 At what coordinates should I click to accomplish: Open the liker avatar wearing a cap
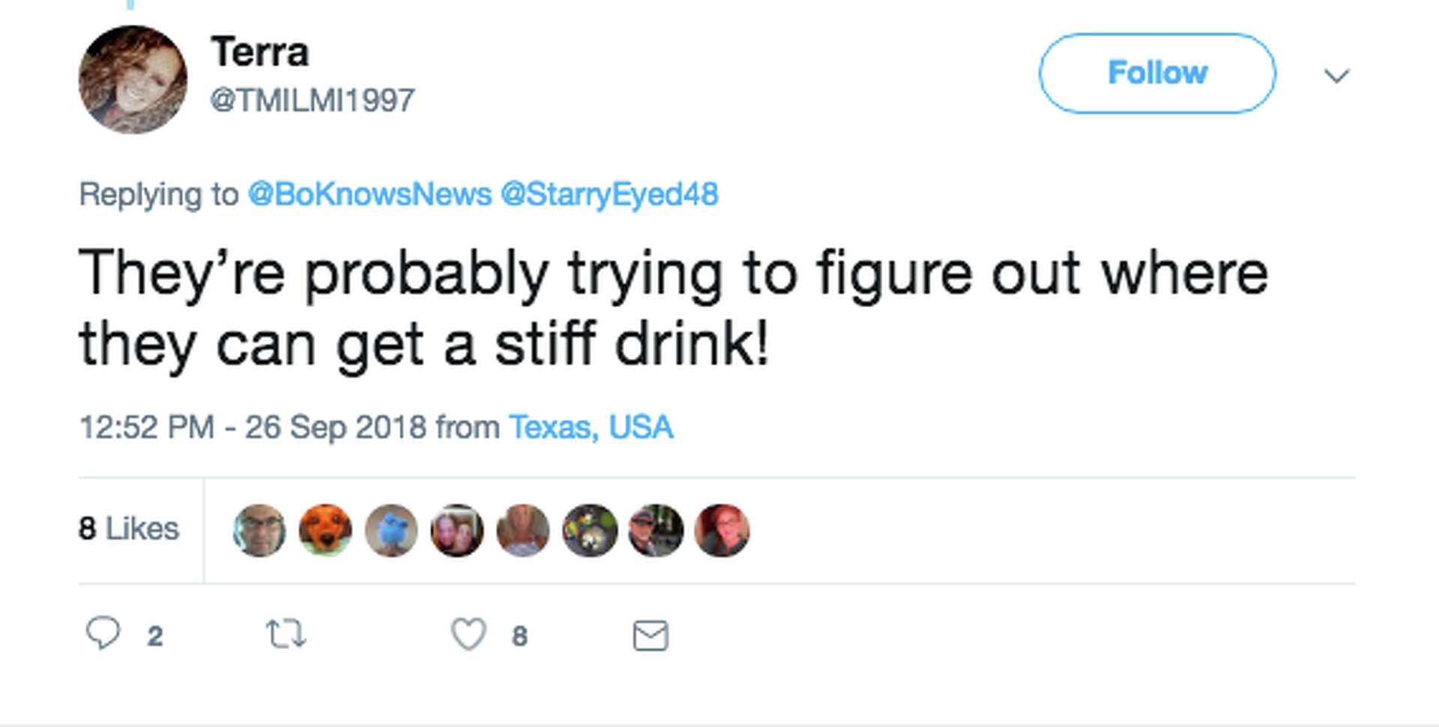tap(656, 531)
